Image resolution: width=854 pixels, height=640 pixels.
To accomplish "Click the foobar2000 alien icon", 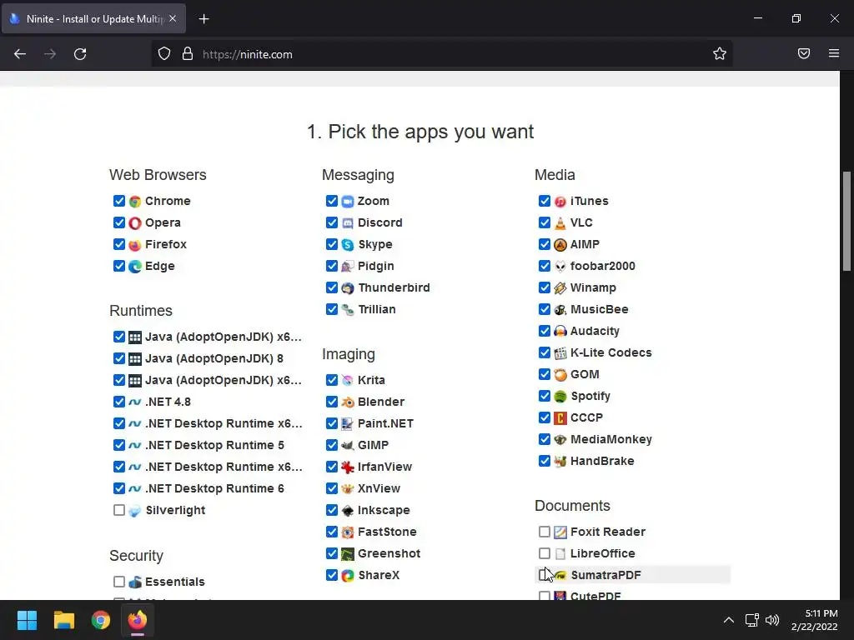I will click(x=560, y=266).
